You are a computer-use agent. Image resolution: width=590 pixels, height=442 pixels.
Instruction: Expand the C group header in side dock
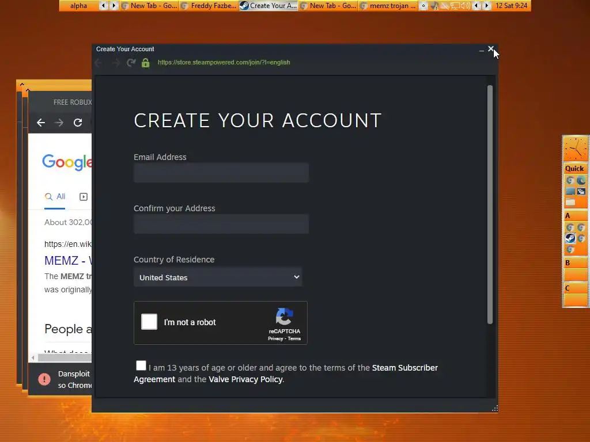pyautogui.click(x=575, y=288)
